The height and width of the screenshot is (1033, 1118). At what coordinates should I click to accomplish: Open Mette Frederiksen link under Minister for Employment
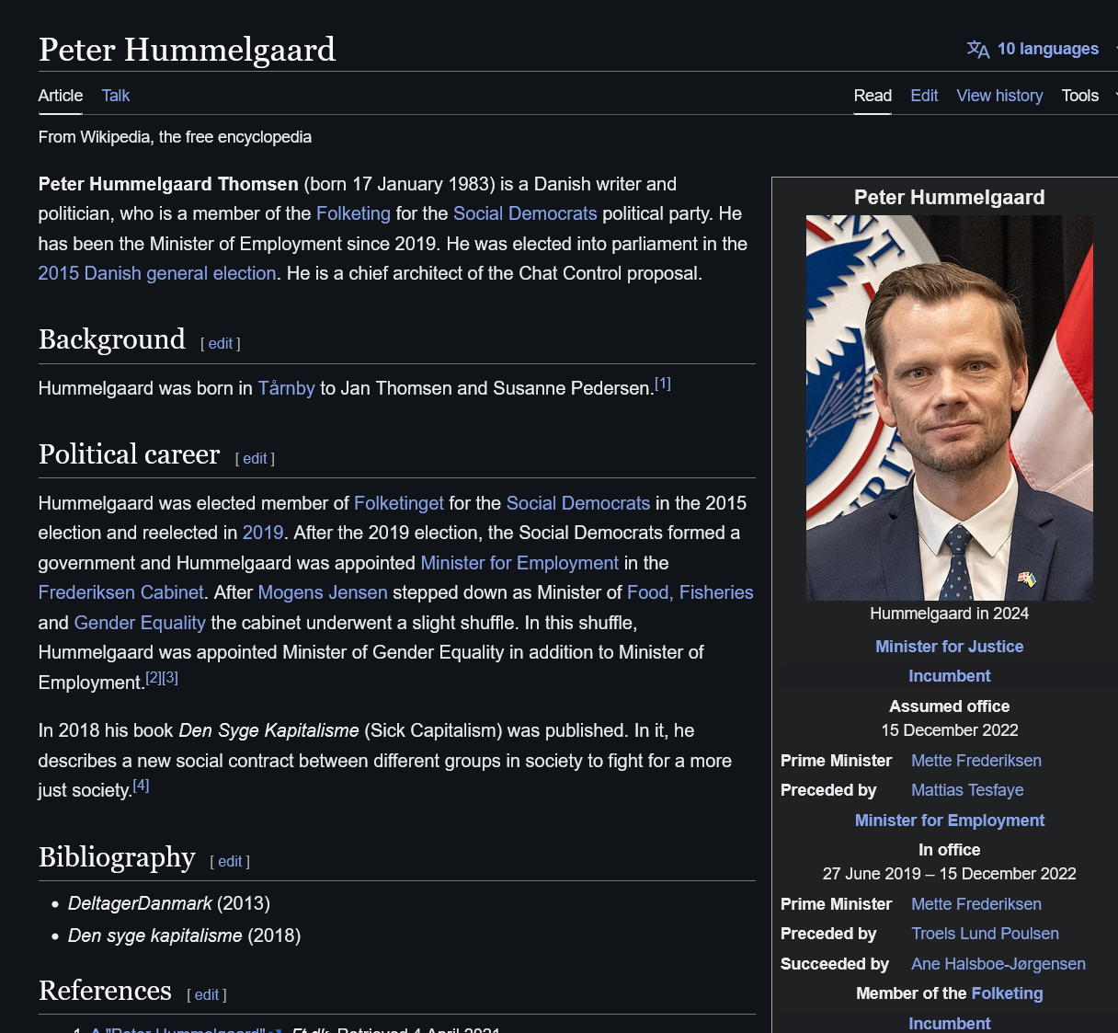[976, 904]
